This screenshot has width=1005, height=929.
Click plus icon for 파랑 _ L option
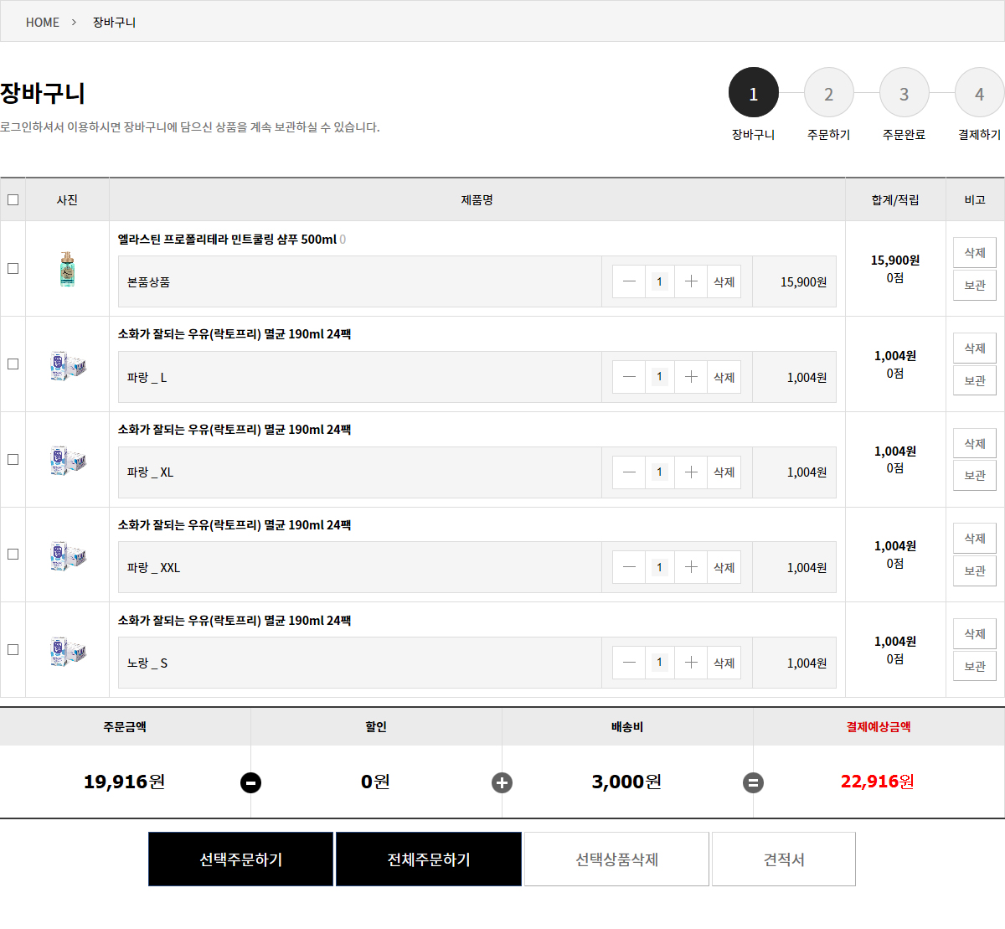(x=691, y=377)
